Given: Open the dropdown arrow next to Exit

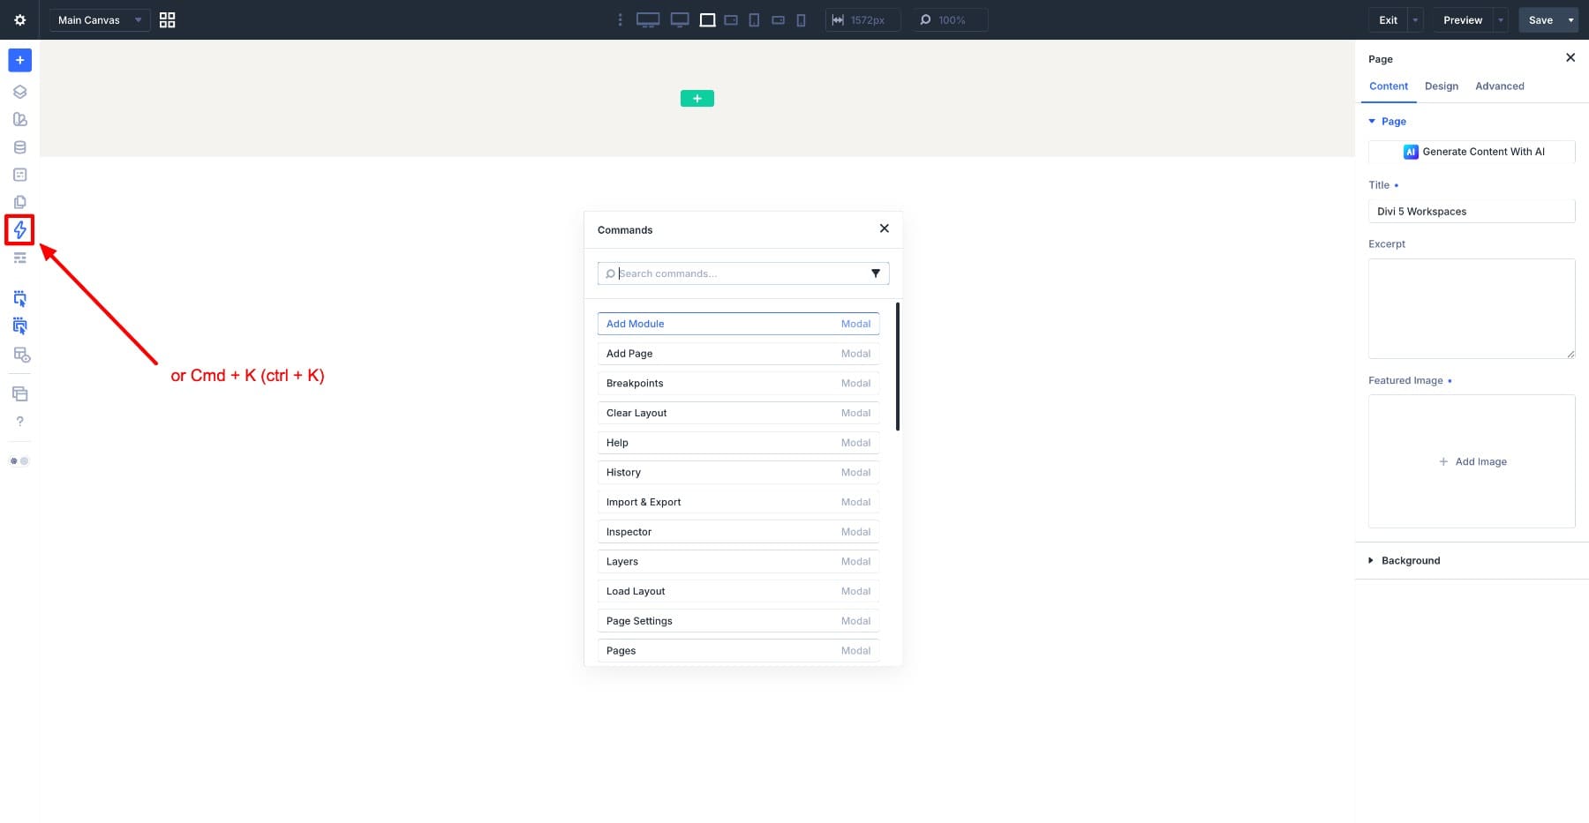Looking at the screenshot, I should point(1415,19).
